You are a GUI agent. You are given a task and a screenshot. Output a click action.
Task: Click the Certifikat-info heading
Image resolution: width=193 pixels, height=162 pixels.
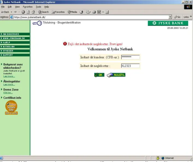[x=12, y=98]
